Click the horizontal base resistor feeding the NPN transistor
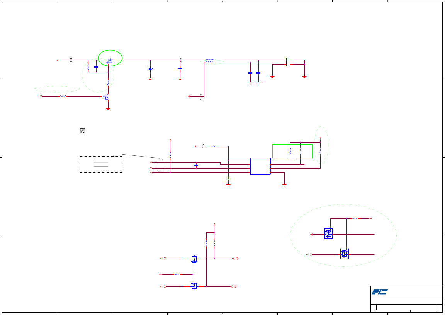Image resolution: width=445 pixels, height=315 pixels. coord(63,96)
